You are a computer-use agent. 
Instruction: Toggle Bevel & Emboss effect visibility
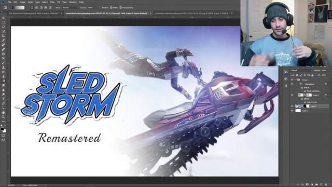[x=305, y=91]
